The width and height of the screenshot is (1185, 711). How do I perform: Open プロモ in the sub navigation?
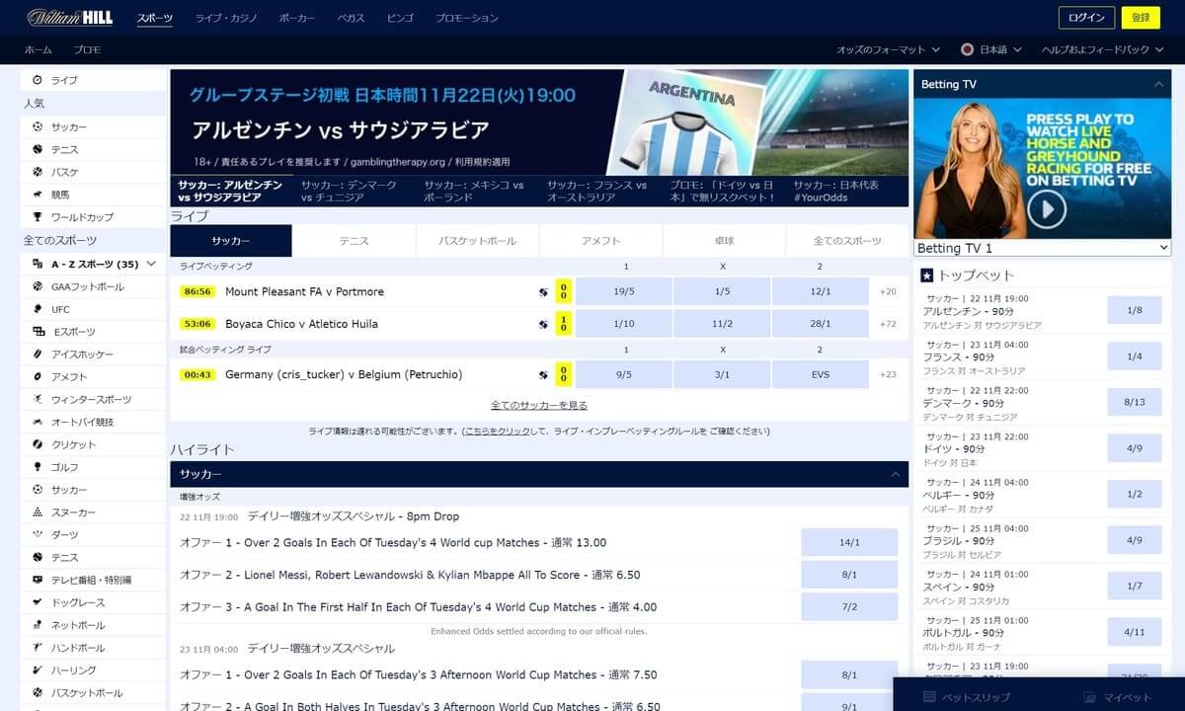87,49
